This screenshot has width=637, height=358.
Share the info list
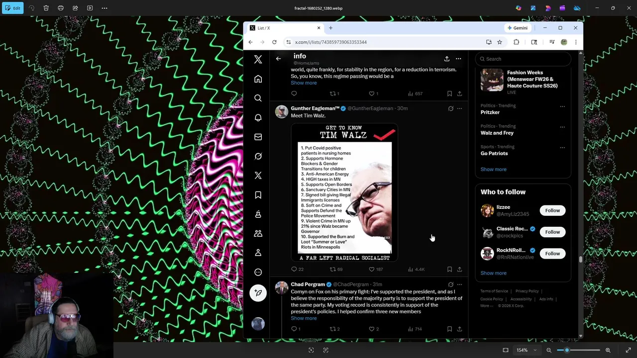446,59
